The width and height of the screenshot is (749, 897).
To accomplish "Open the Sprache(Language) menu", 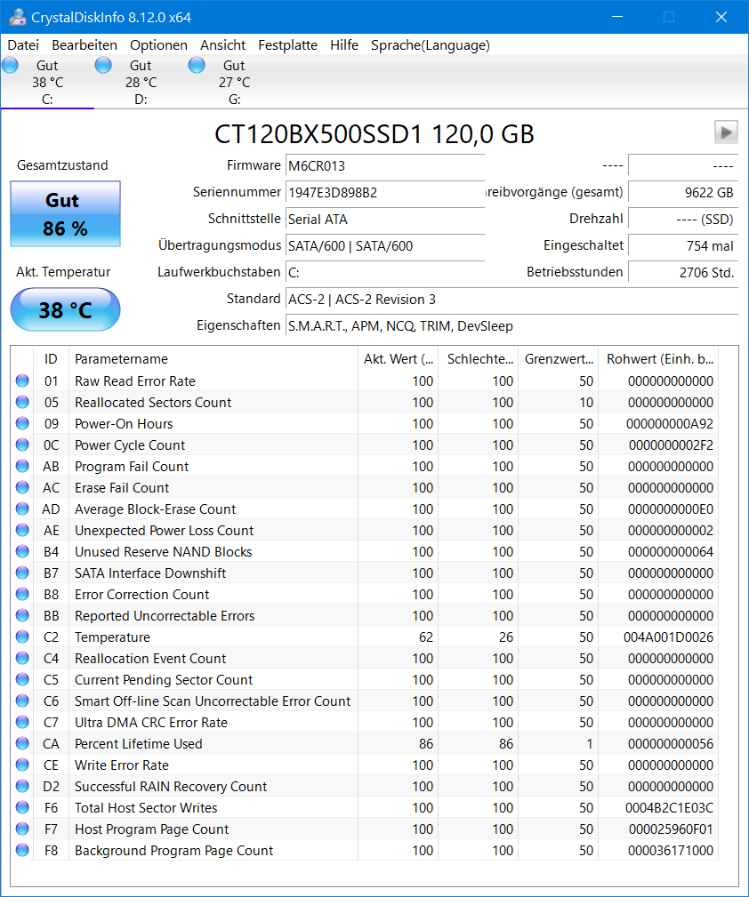I will [x=430, y=44].
